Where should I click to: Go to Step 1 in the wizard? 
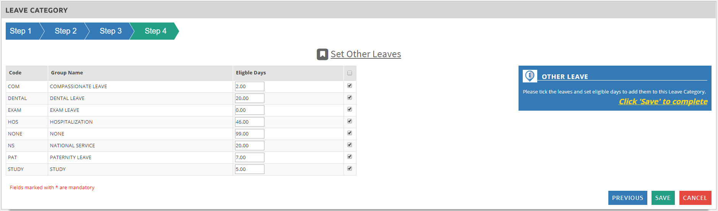(x=21, y=31)
